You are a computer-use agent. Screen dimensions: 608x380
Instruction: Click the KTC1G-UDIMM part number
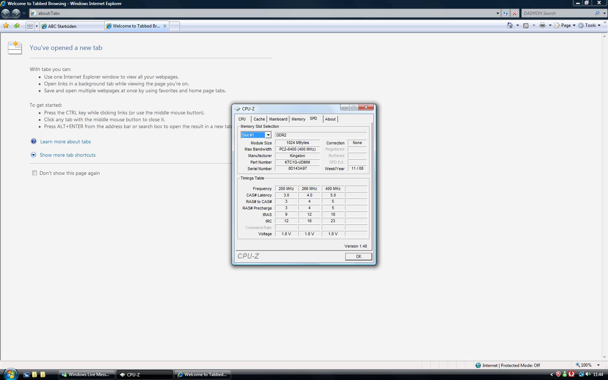click(x=297, y=162)
